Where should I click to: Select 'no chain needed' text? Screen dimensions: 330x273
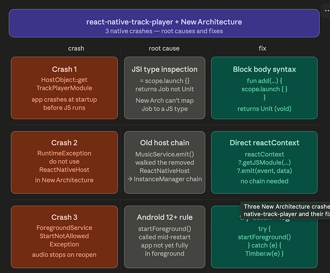tap(264, 181)
